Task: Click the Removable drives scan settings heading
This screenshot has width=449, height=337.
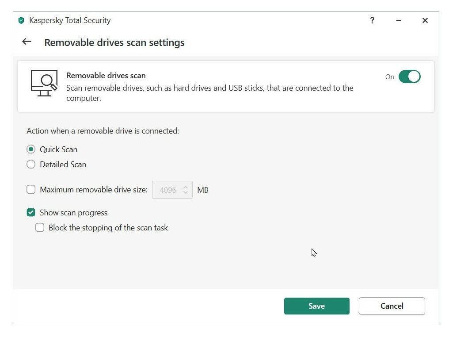Action: click(x=114, y=42)
